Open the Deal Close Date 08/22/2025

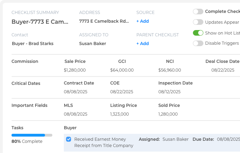pos(223,70)
